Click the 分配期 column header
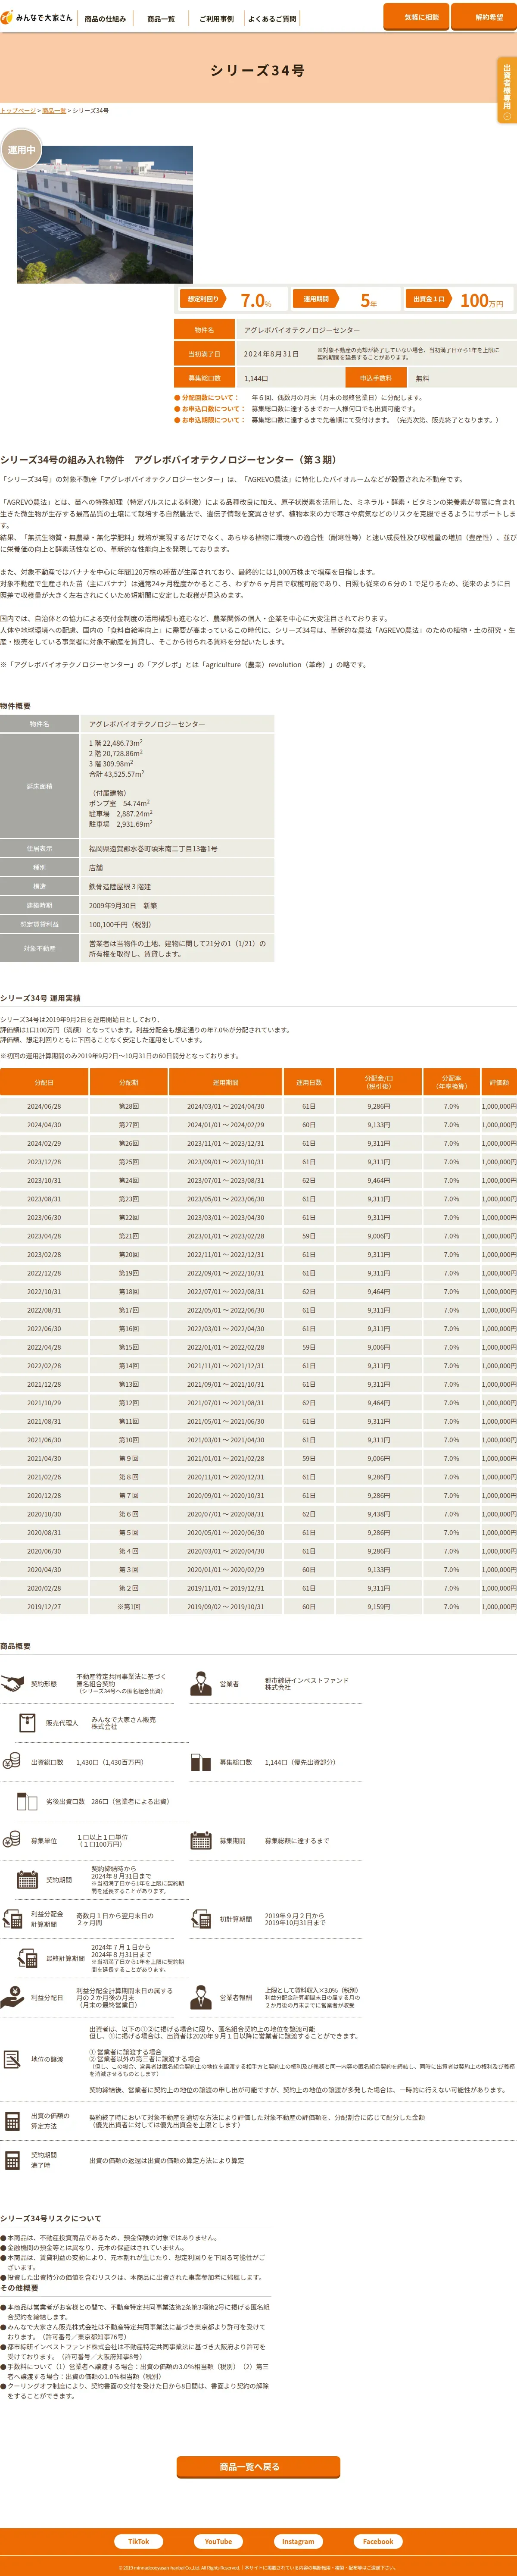This screenshot has height=2576, width=517. 129,1082
